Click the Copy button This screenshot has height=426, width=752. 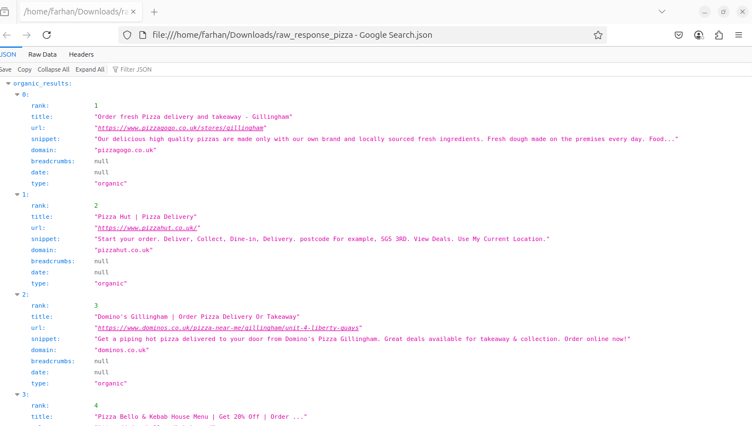(24, 69)
